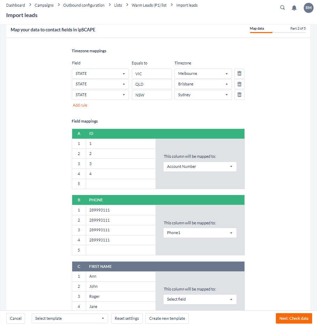Viewport: 317px width, 325px height.
Task: Open the RM user avatar menu
Action: [x=308, y=8]
